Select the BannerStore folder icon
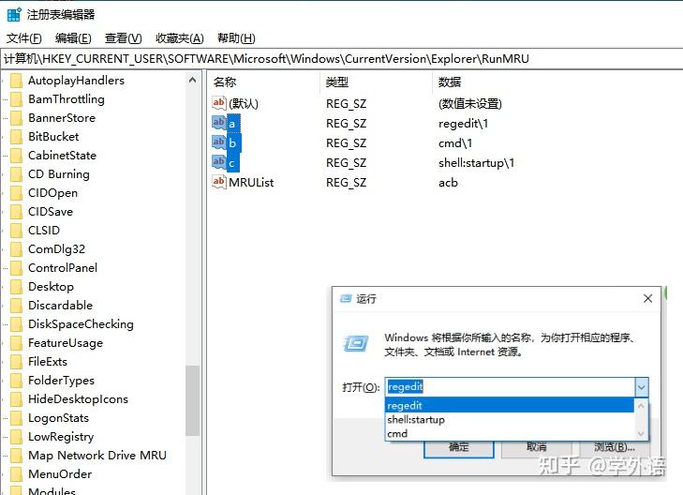Viewport: 683px width, 495px height. point(16,118)
